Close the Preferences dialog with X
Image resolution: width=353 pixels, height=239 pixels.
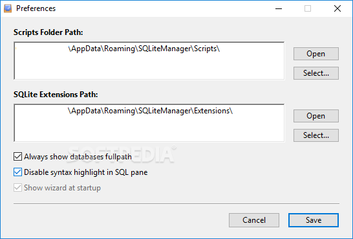pos(337,8)
